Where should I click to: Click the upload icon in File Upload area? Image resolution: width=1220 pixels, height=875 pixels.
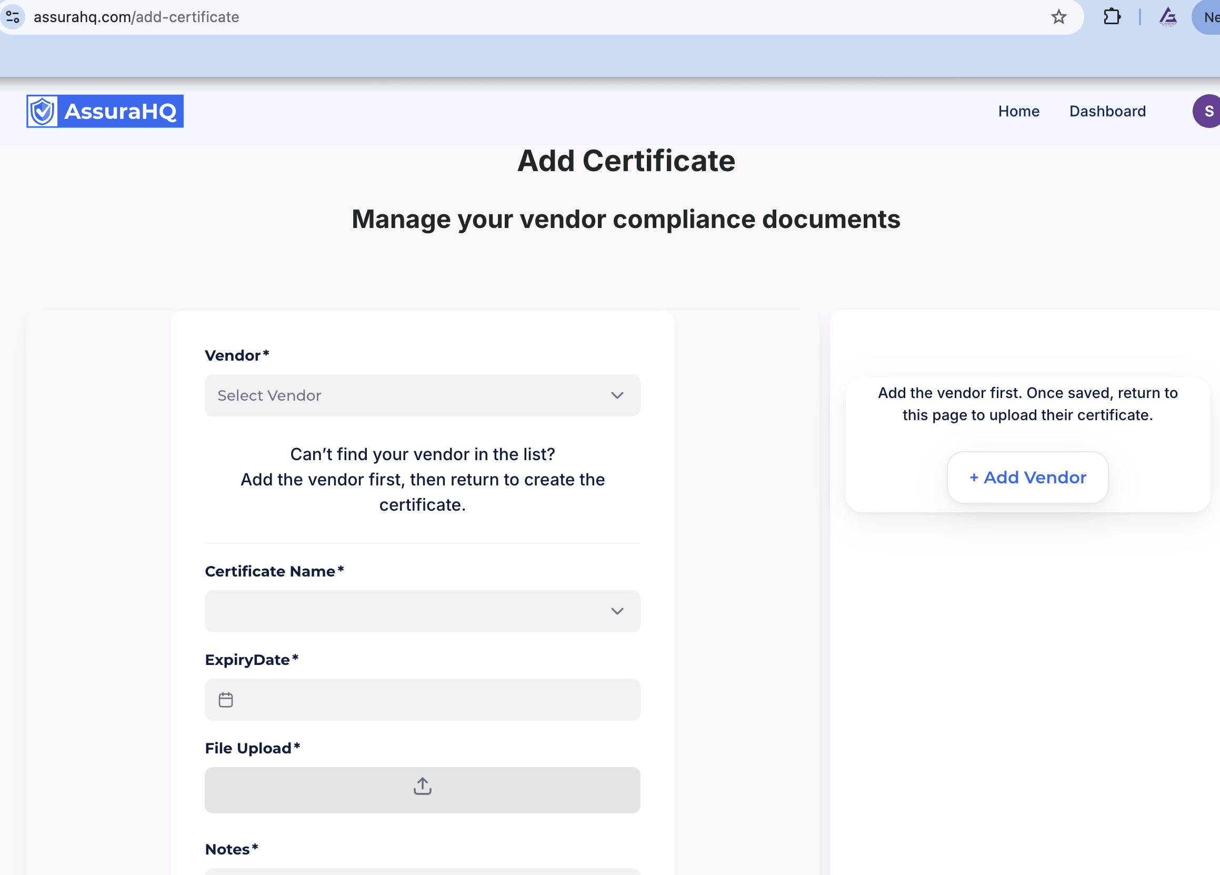(423, 786)
